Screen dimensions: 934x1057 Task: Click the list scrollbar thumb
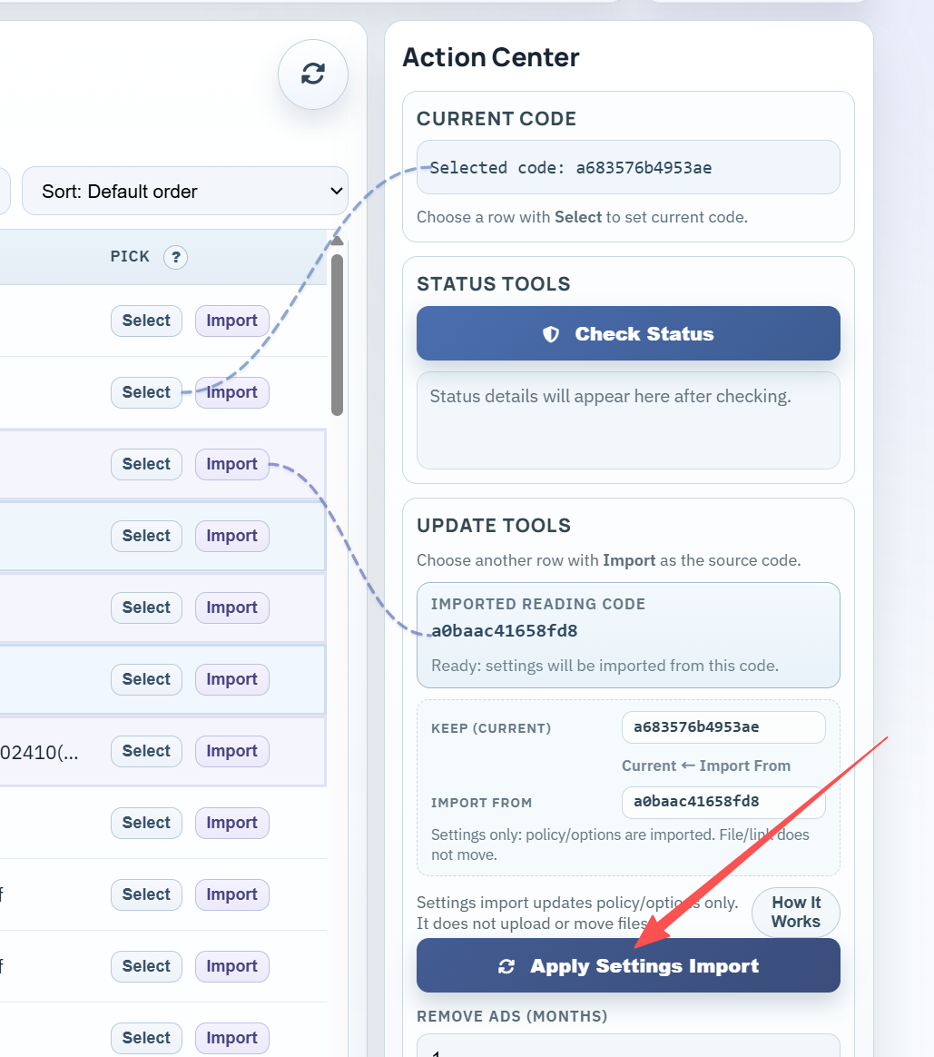click(337, 331)
